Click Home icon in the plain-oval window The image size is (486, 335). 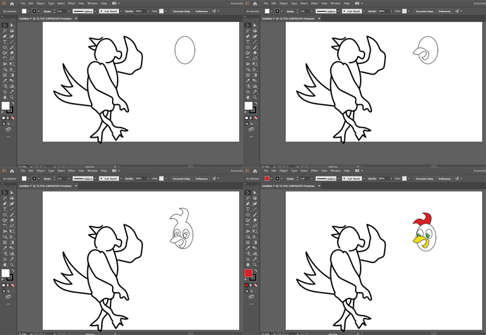pos(12,3)
